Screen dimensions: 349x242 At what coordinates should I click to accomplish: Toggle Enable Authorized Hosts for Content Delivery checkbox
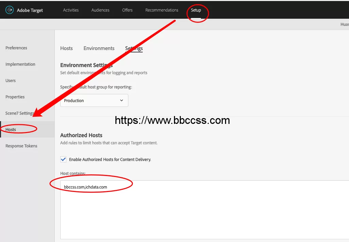point(63,159)
